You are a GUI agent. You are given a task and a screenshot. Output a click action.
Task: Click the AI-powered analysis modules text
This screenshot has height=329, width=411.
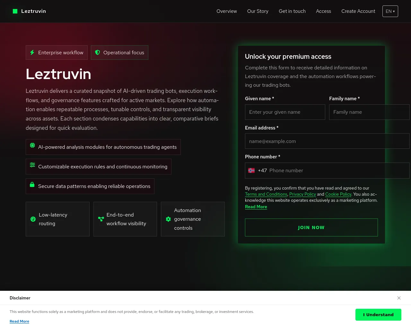[107, 147]
